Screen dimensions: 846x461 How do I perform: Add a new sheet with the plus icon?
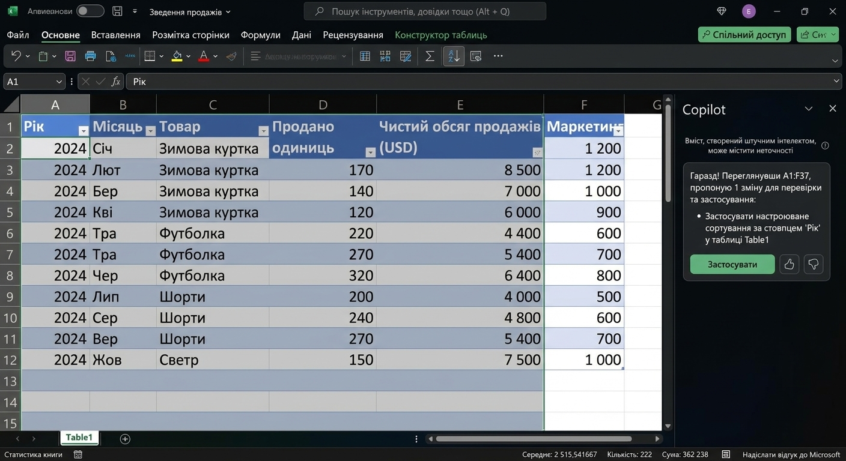point(125,439)
